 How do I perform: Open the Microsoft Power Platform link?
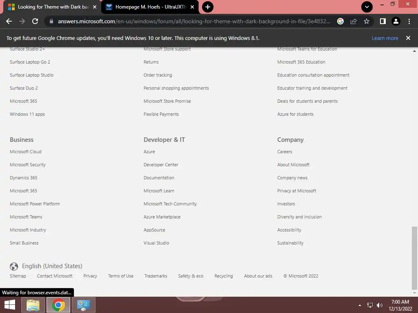pyautogui.click(x=35, y=204)
